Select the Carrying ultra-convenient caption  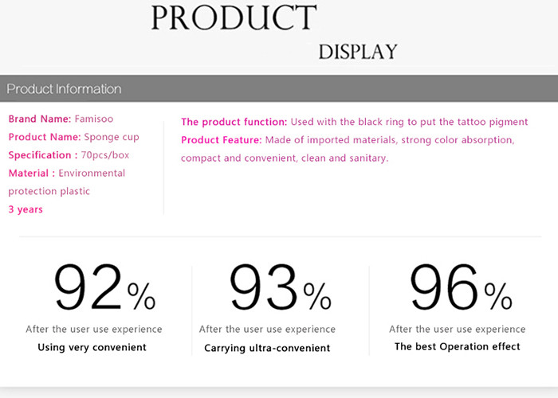[x=267, y=348]
